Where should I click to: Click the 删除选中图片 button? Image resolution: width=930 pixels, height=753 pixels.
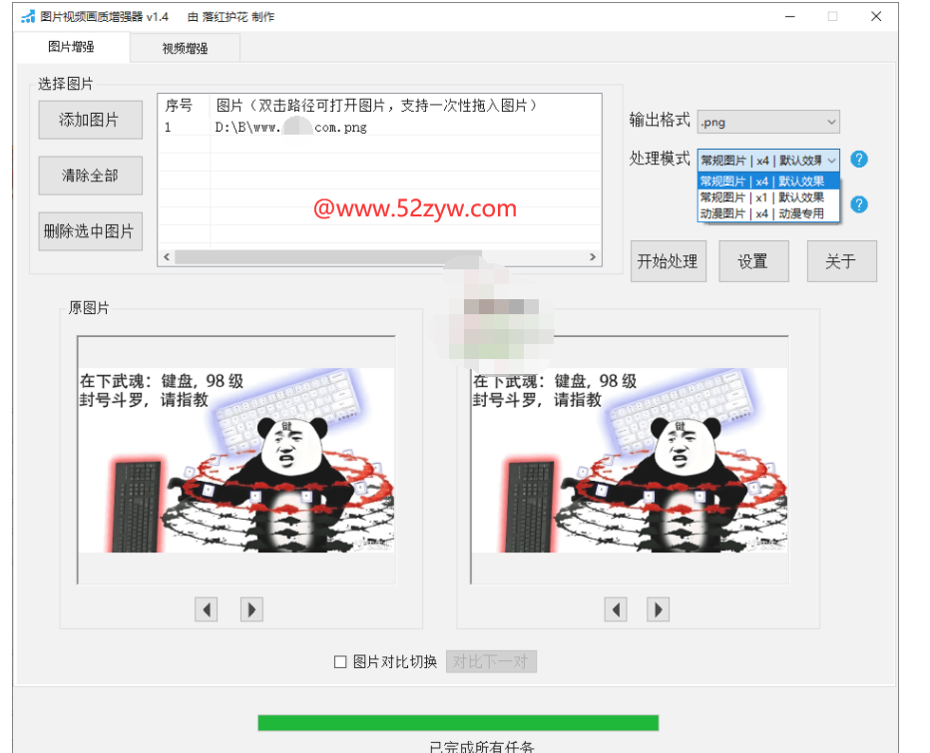tap(90, 231)
